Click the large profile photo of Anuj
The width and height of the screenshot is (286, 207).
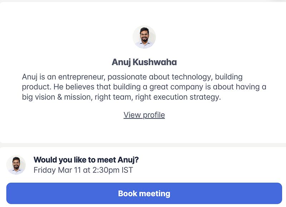coord(144,37)
